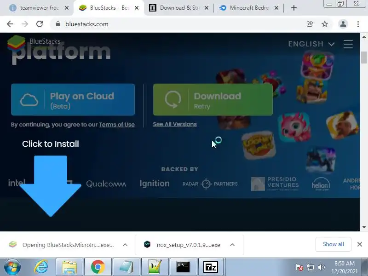This screenshot has width=368, height=276.
Task: Open nox_setup_v7.0.1.9 download item
Action: tap(183, 245)
